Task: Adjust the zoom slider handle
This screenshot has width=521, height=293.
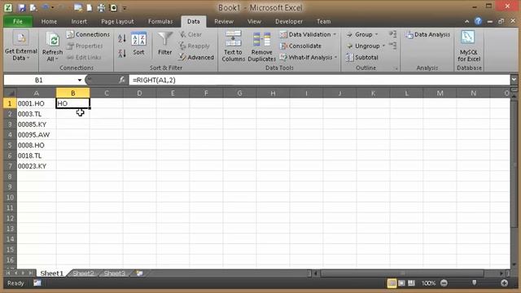Action: (474, 282)
